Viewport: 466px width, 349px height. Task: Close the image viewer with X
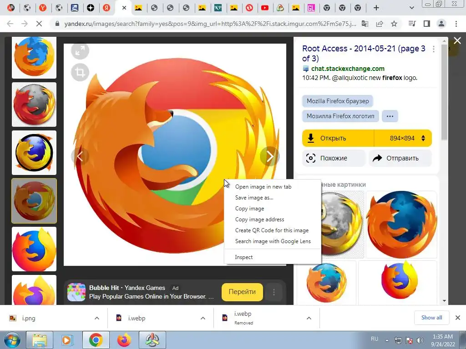457,40
